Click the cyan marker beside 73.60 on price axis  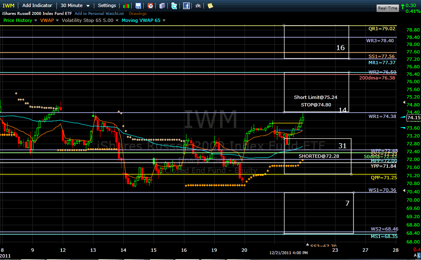pos(403,128)
